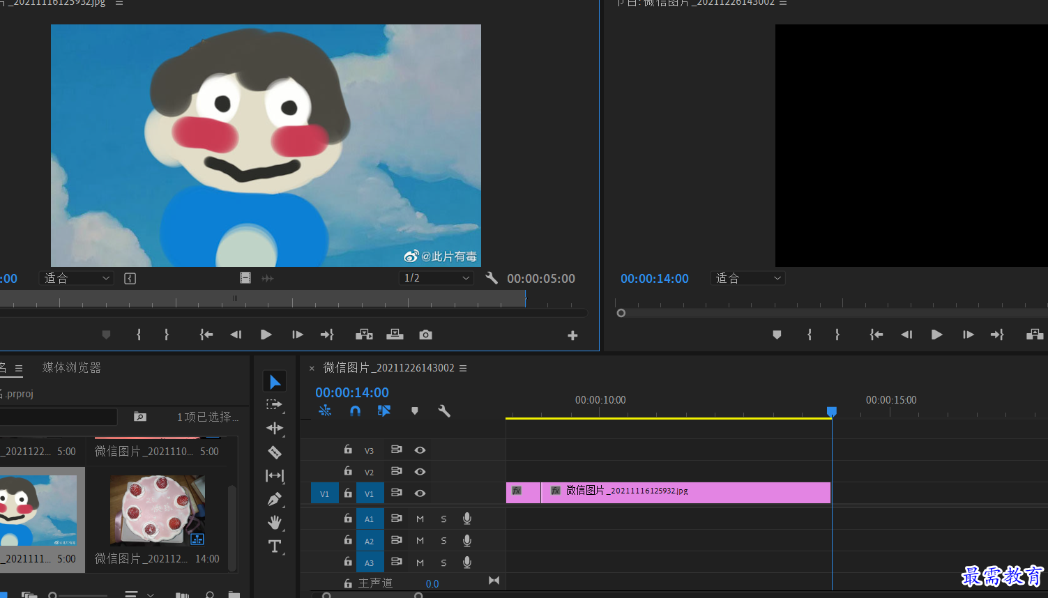Toggle V2 track output eye
Image resolution: width=1048 pixels, height=598 pixels.
(420, 472)
